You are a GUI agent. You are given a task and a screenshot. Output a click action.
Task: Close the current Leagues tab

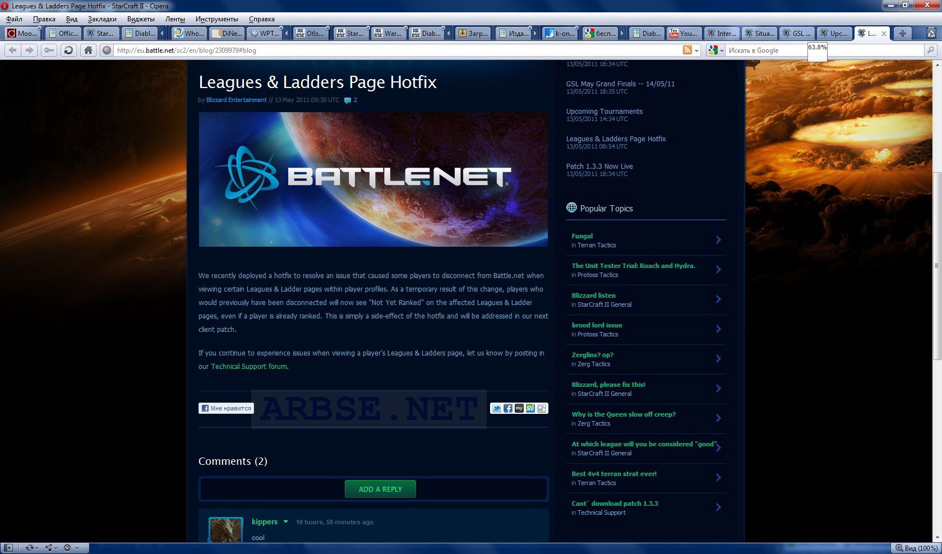click(884, 33)
